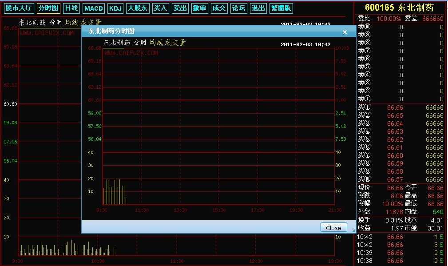Open the 股市大厅 market hall
The image size is (448, 266).
pos(18,8)
